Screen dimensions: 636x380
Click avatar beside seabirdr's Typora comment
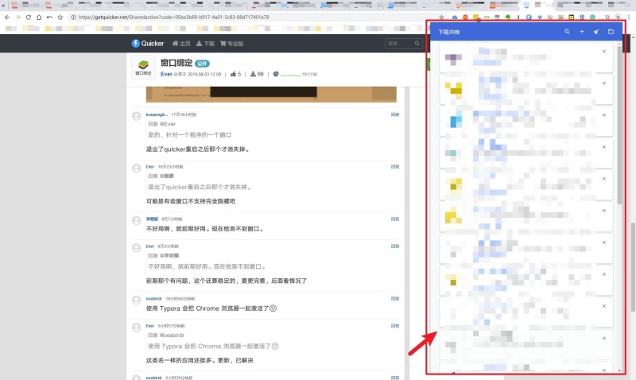point(136,300)
